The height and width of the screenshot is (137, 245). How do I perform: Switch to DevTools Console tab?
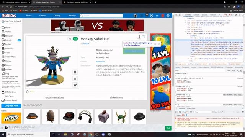(196, 15)
